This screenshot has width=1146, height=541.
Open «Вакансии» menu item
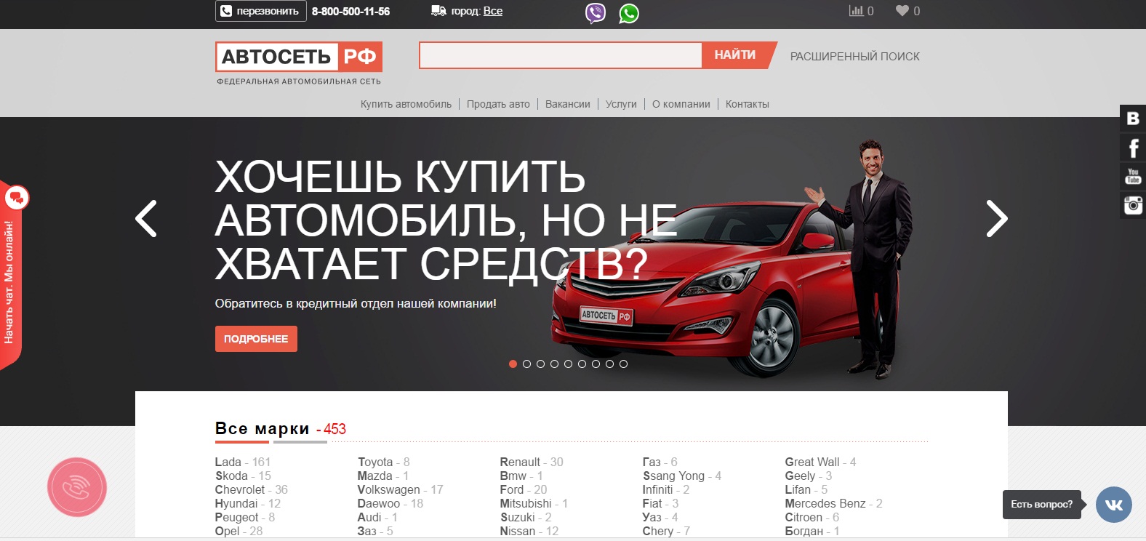pyautogui.click(x=568, y=104)
